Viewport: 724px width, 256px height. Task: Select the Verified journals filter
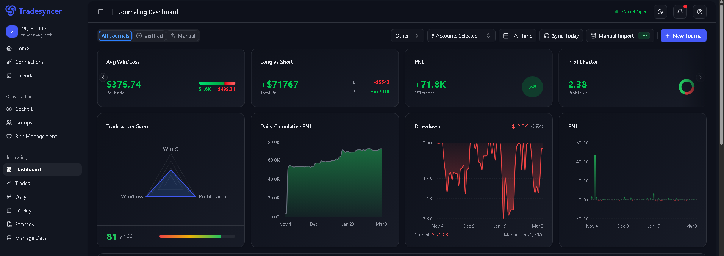[x=150, y=36]
